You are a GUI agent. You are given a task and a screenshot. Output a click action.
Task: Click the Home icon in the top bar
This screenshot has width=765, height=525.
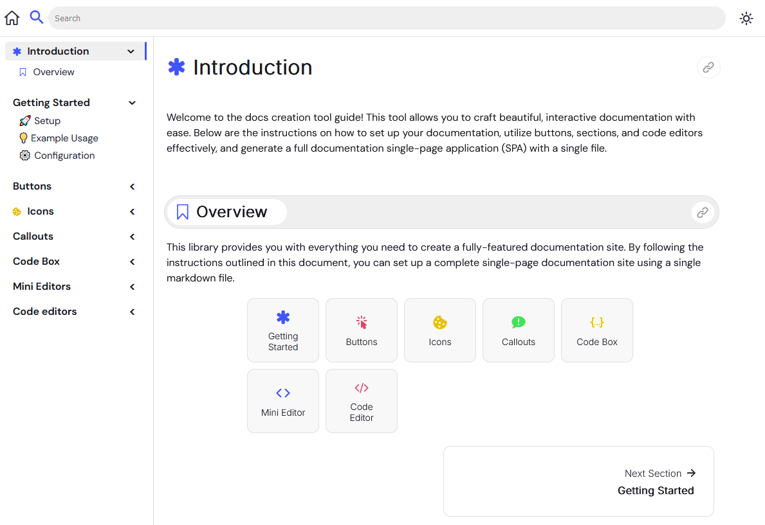click(x=12, y=17)
